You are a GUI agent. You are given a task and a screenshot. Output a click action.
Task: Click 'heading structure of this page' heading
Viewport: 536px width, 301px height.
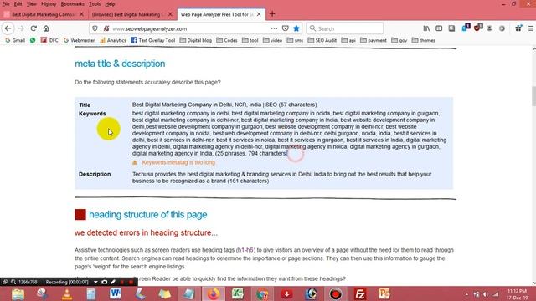point(148,215)
